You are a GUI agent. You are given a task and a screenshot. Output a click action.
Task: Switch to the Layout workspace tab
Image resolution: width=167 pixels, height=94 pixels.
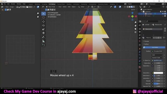click(x=31, y=4)
